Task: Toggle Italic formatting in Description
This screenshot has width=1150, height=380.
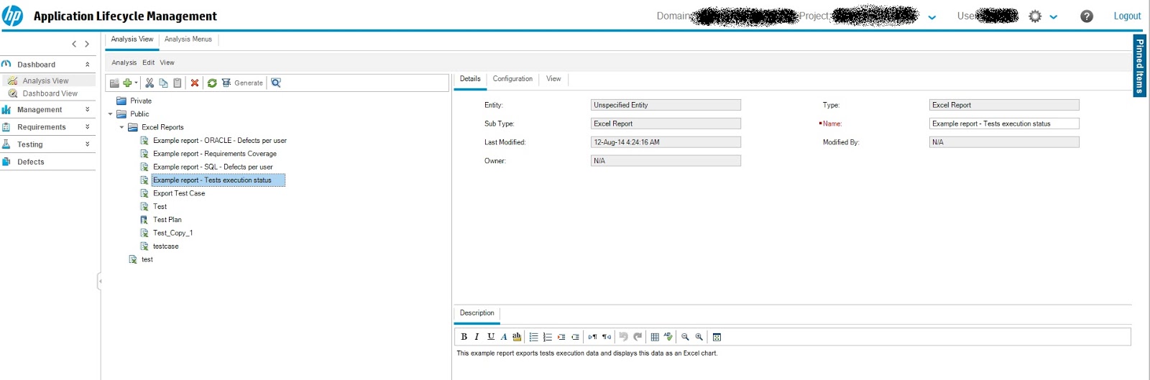Action: [477, 337]
